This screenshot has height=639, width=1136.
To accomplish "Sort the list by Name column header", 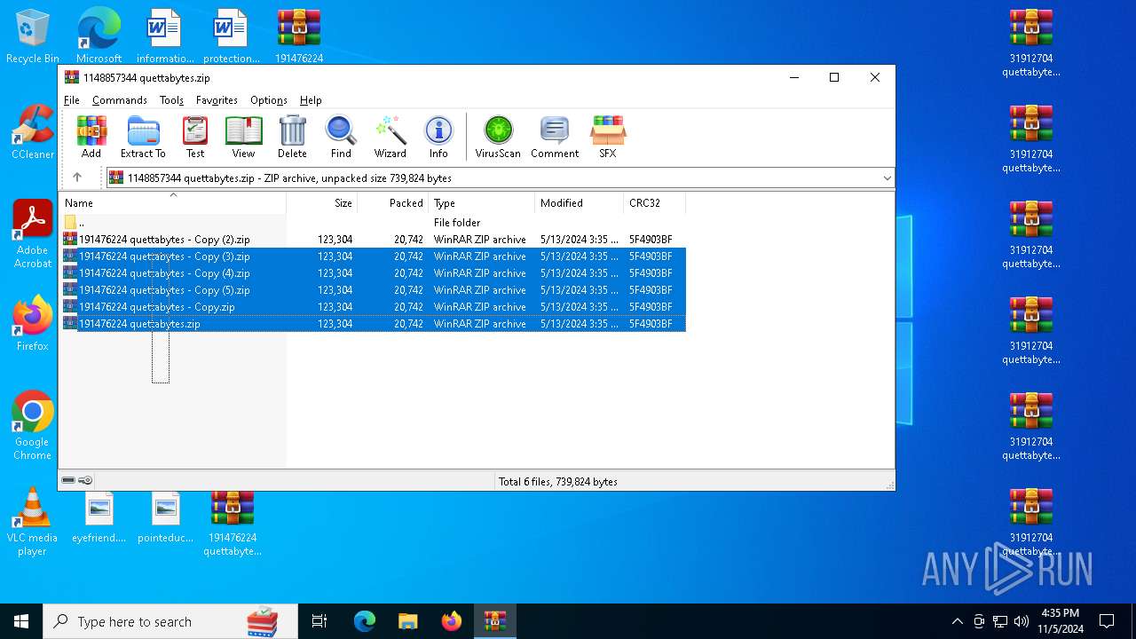I will [173, 203].
